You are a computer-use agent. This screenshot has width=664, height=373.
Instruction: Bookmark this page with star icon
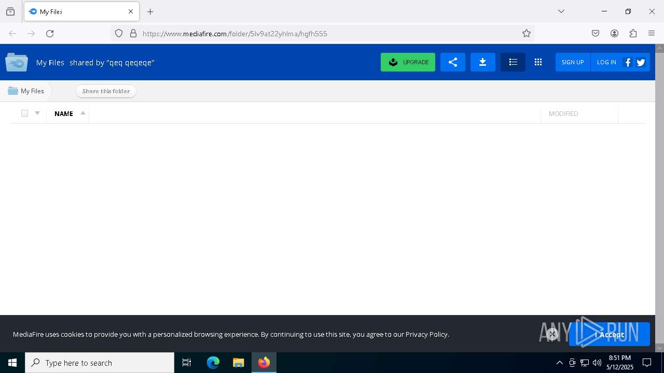coord(527,33)
